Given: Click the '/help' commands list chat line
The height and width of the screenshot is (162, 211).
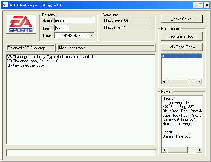Looking at the screenshot, I should pyautogui.click(x=52, y=57).
